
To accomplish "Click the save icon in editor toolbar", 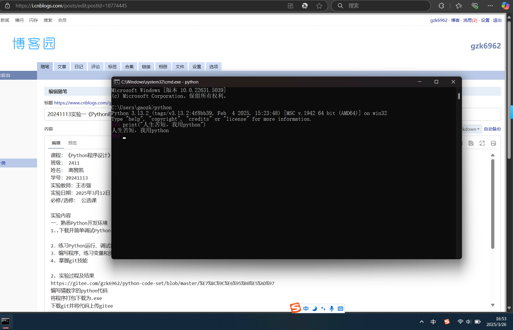I will [471, 143].
